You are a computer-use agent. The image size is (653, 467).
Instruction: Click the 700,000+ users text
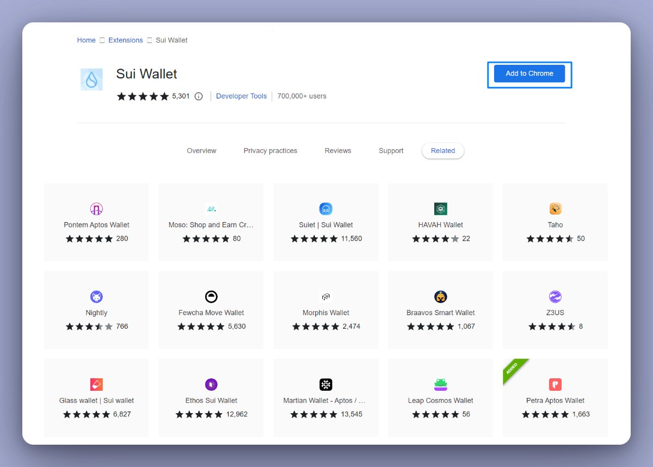click(x=302, y=96)
